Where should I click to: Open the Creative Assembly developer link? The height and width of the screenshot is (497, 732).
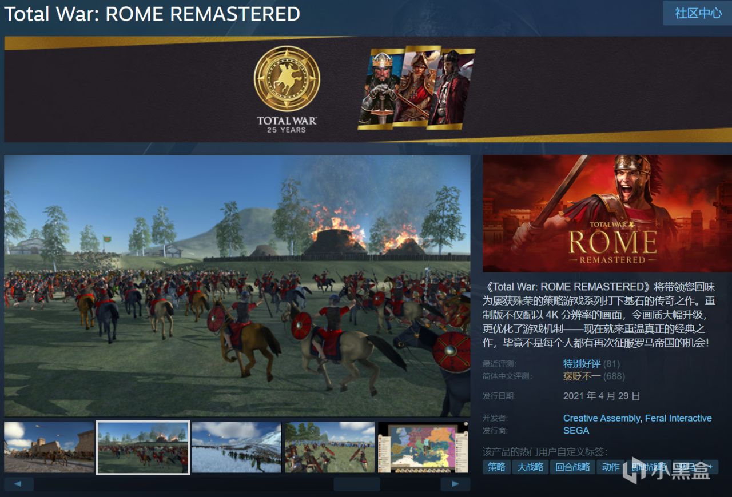click(601, 418)
